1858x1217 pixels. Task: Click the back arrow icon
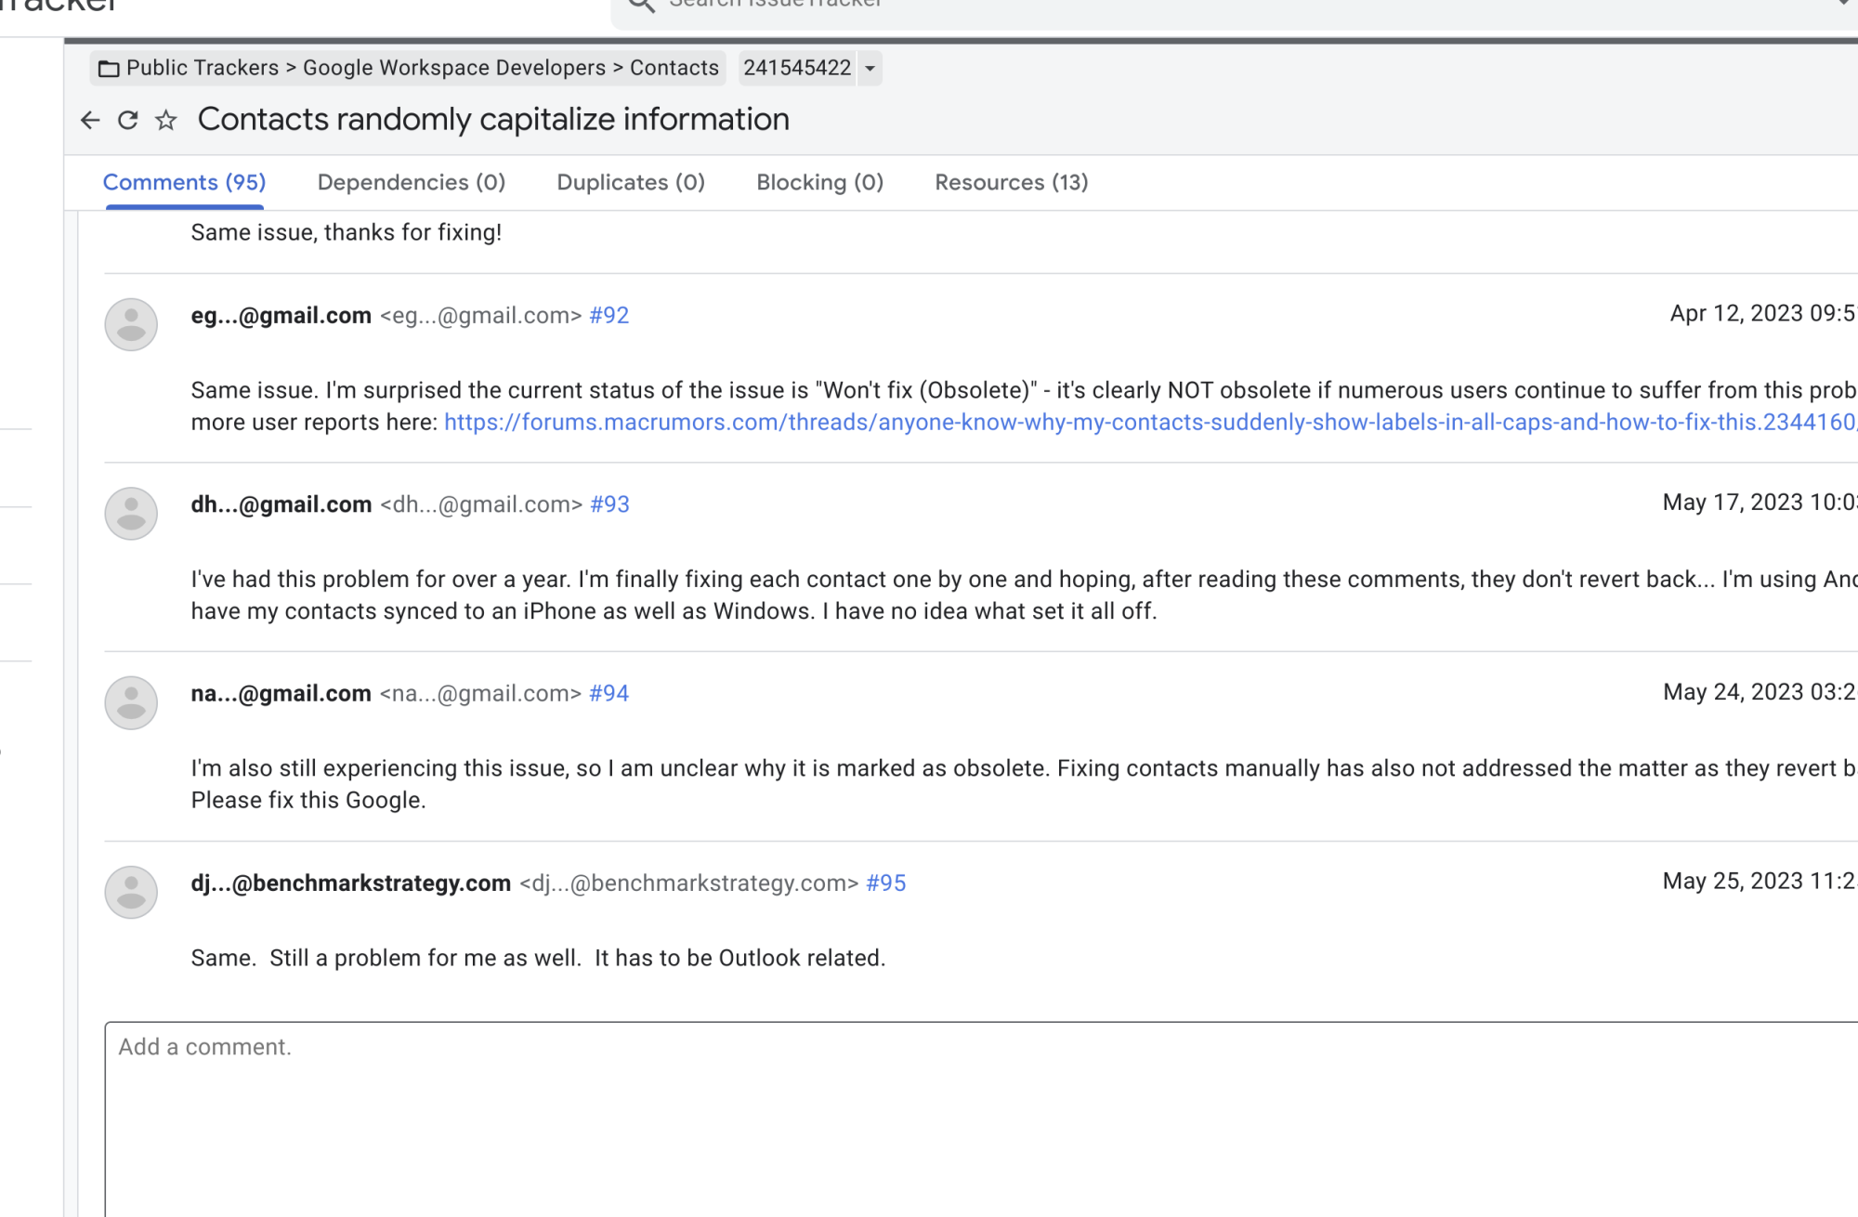(90, 120)
